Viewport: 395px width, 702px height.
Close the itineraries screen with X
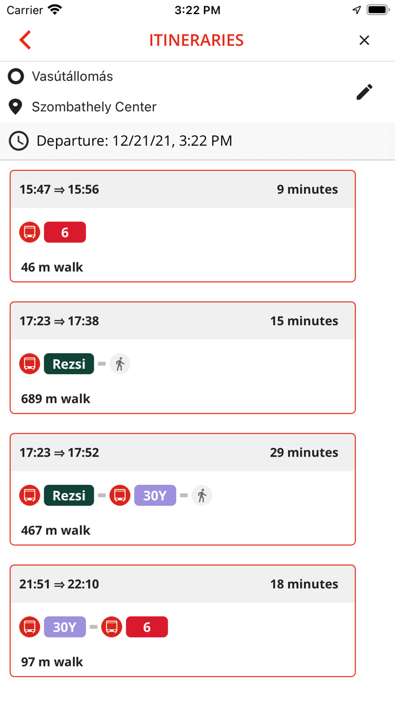click(365, 40)
